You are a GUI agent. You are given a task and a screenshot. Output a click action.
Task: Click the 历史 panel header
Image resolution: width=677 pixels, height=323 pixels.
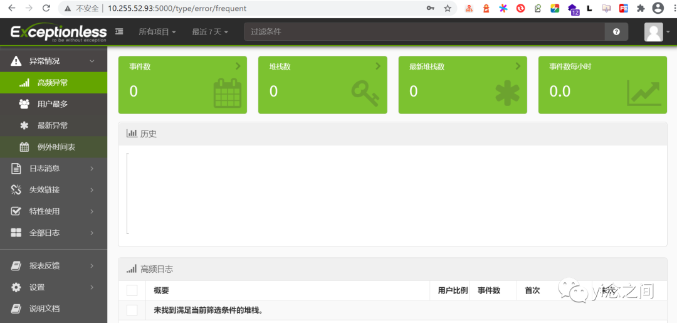tap(392, 134)
